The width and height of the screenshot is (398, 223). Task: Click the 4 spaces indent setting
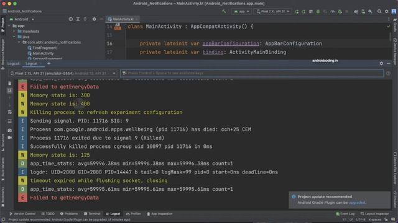(374, 220)
